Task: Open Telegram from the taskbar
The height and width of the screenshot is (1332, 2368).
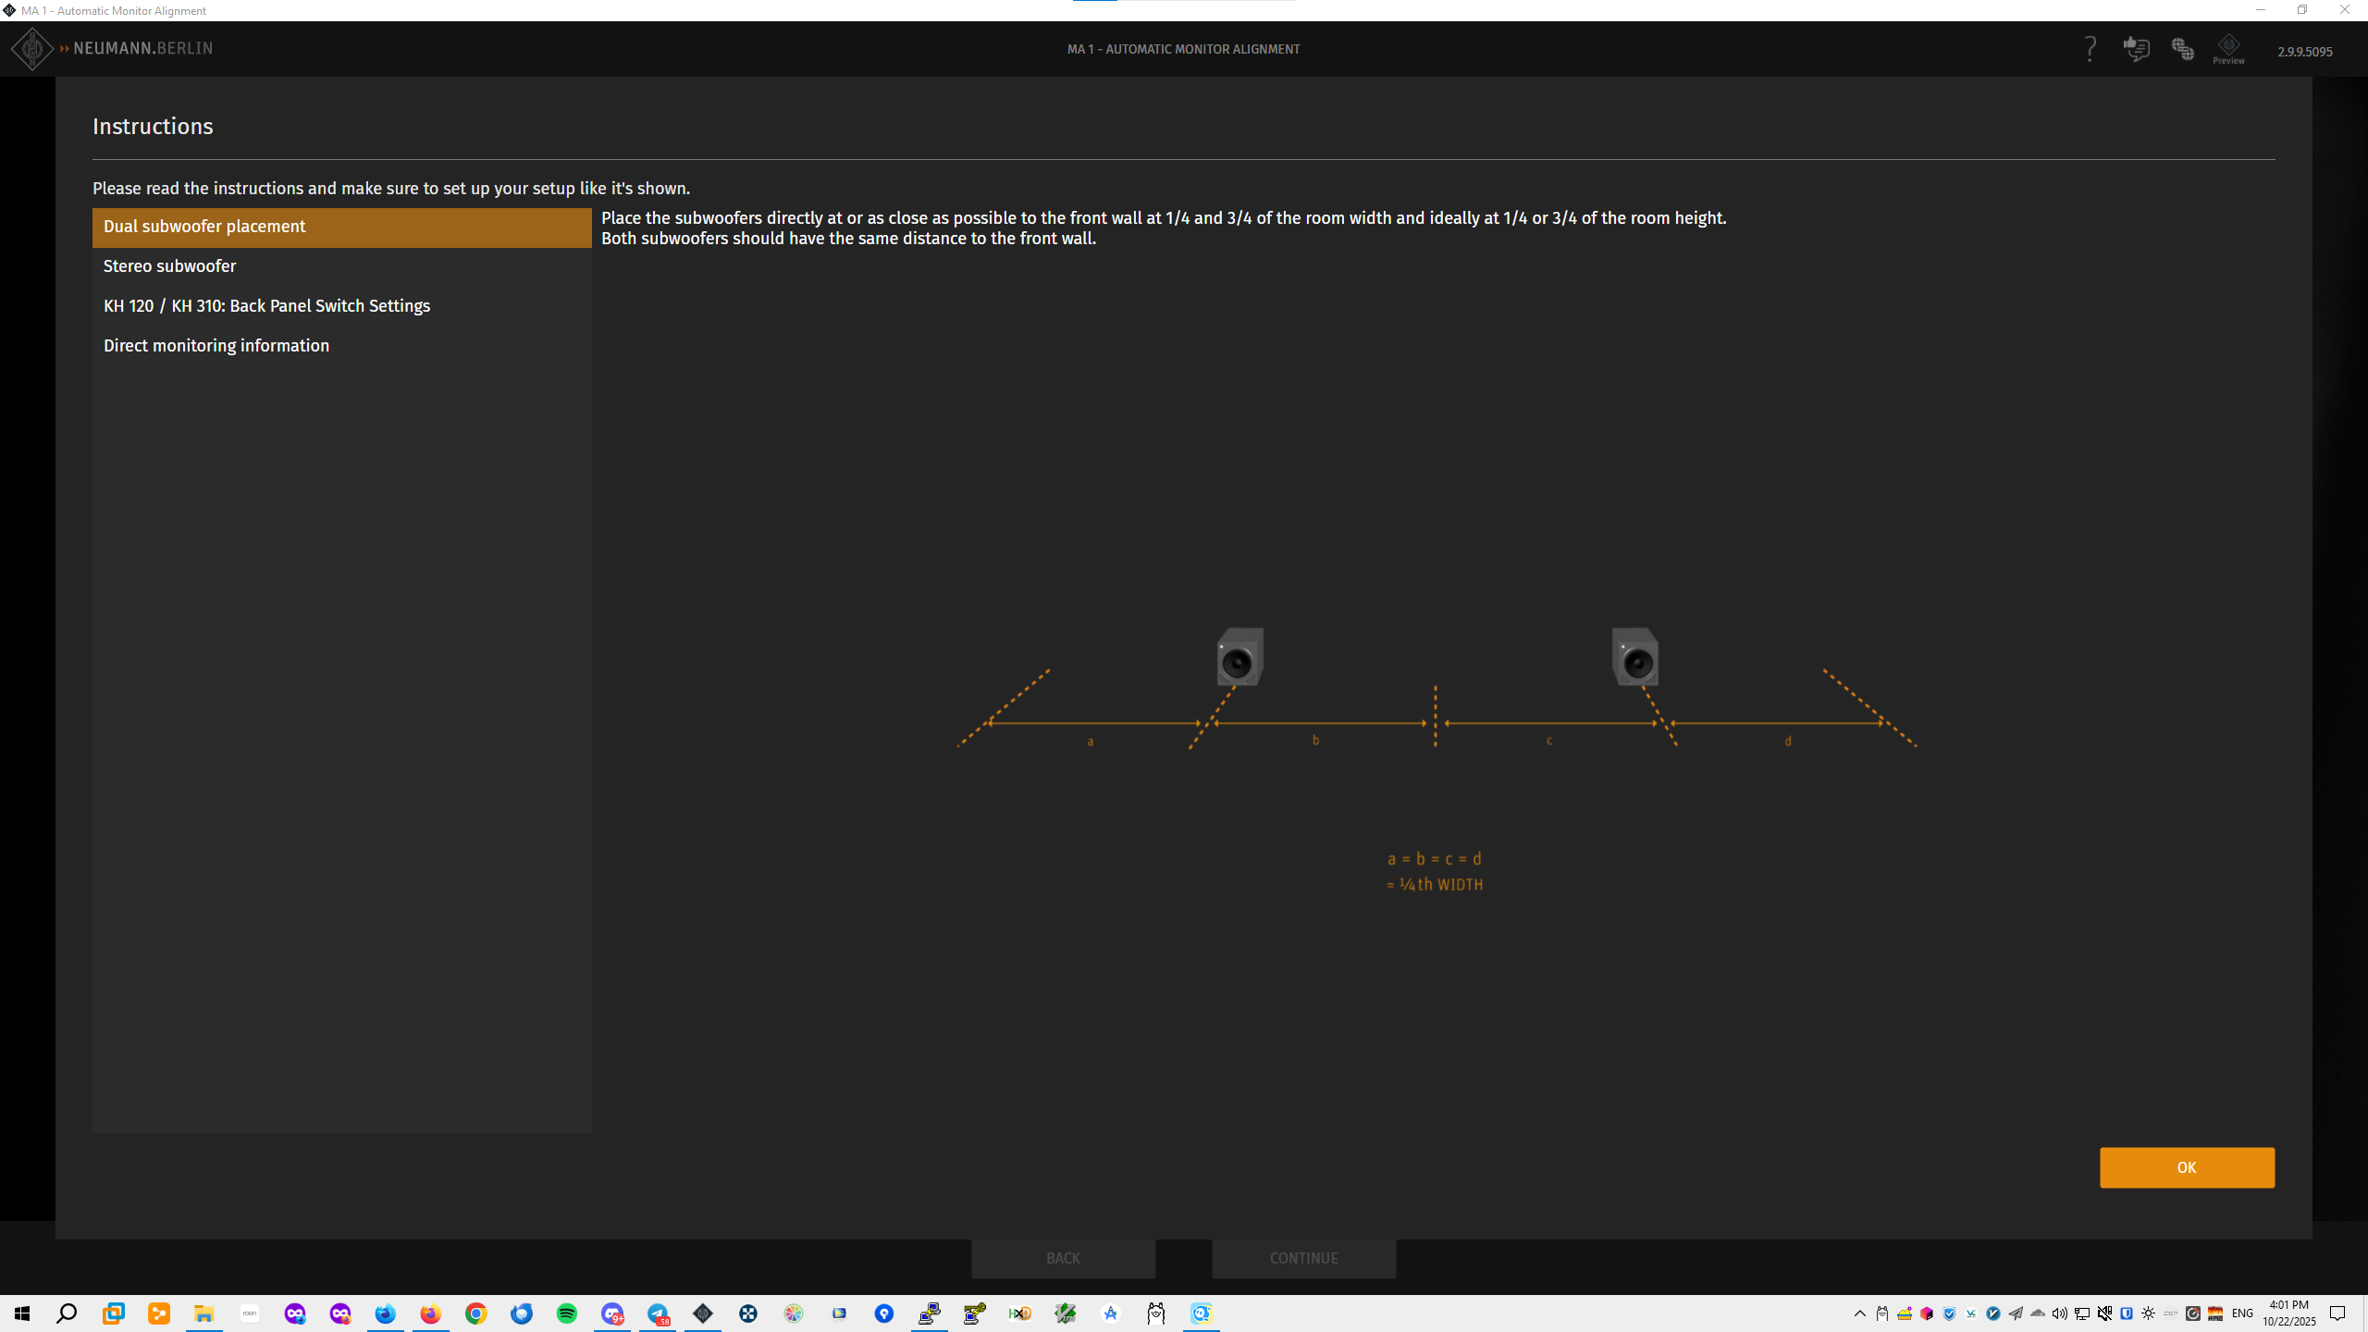Action: point(658,1313)
